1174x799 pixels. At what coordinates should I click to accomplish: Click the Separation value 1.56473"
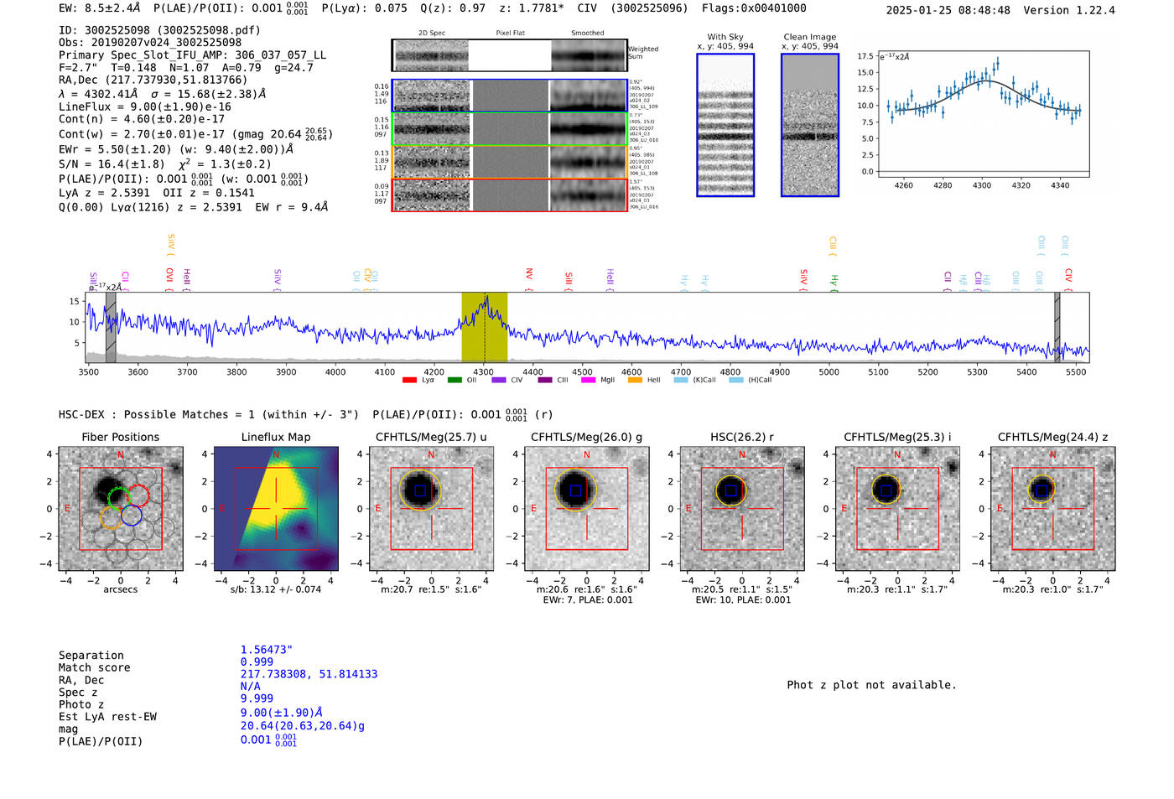click(267, 650)
